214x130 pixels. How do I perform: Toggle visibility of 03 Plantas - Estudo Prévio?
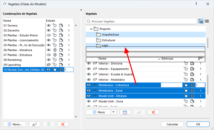48,35
